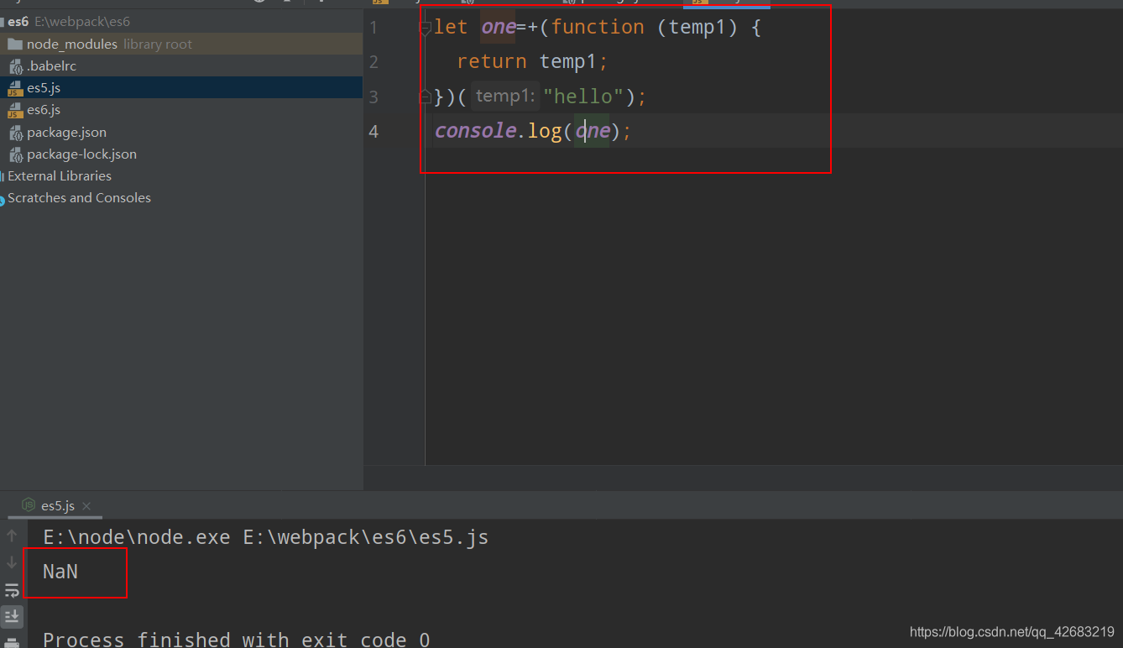Click line number 1 in the gutter
Screen dimensions: 1123x648
(373, 28)
